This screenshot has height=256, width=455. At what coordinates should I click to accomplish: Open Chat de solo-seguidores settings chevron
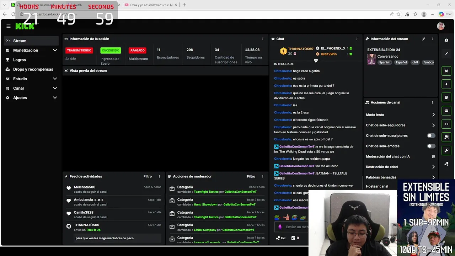(433, 125)
